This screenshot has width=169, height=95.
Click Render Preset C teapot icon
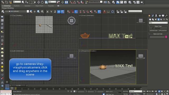(125, 12)
